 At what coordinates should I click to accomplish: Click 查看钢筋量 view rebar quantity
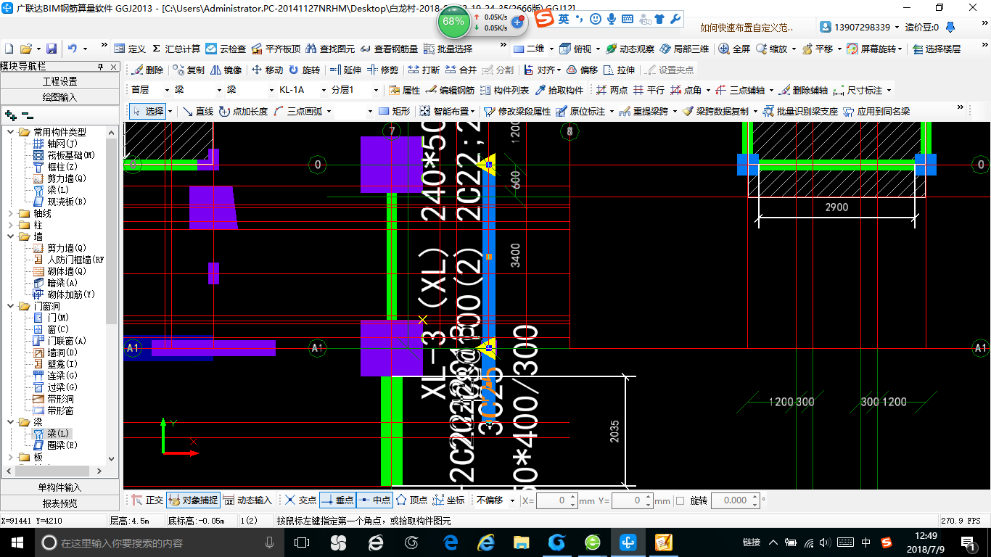pos(390,49)
